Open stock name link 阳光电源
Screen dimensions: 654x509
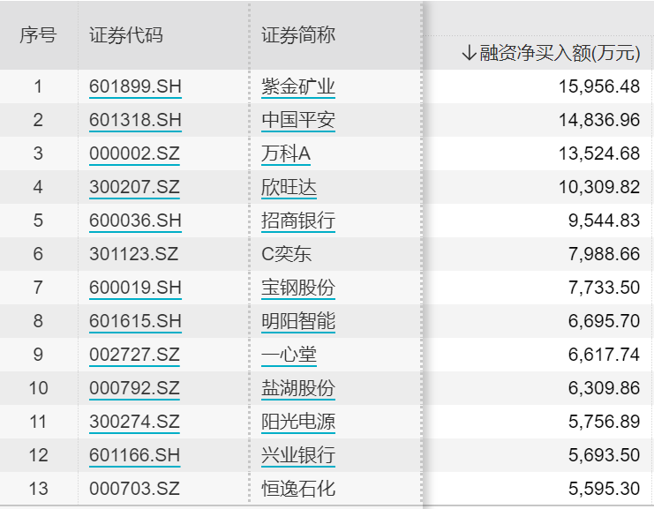pos(298,422)
